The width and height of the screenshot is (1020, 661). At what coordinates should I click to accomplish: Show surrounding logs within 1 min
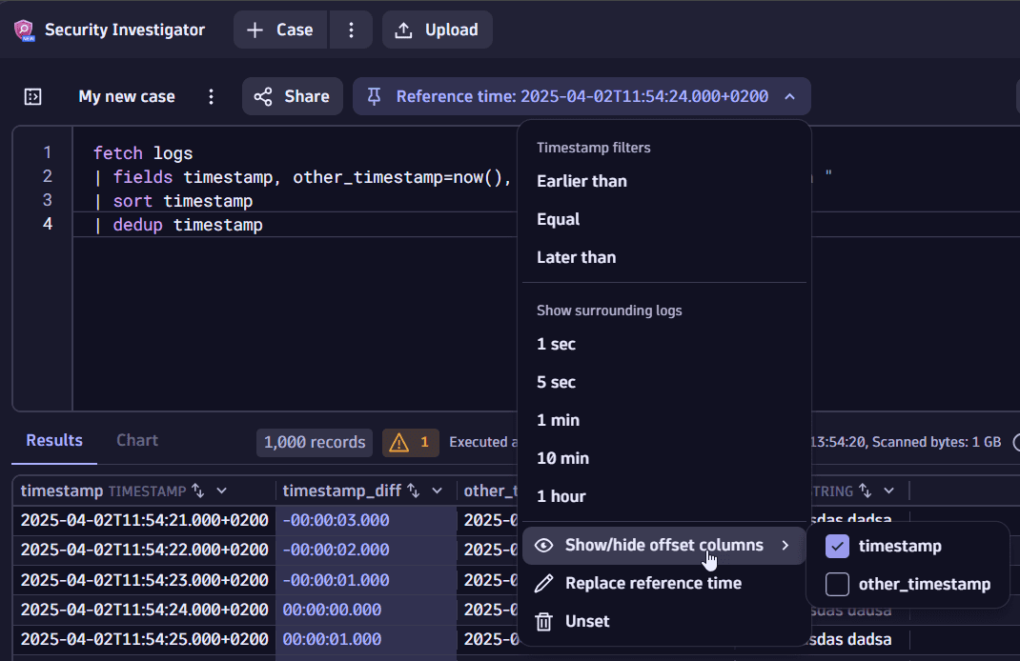click(664, 421)
